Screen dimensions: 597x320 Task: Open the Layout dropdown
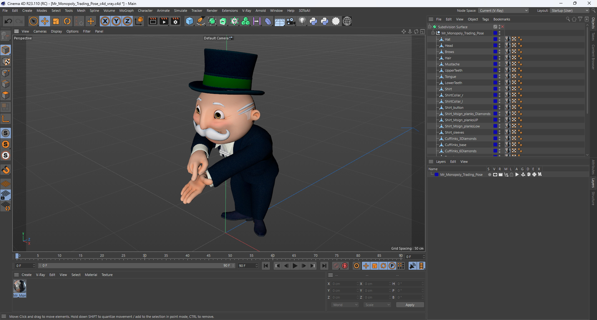[569, 11]
